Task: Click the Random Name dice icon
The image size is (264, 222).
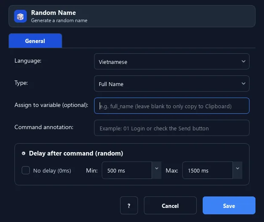Action: click(20, 16)
